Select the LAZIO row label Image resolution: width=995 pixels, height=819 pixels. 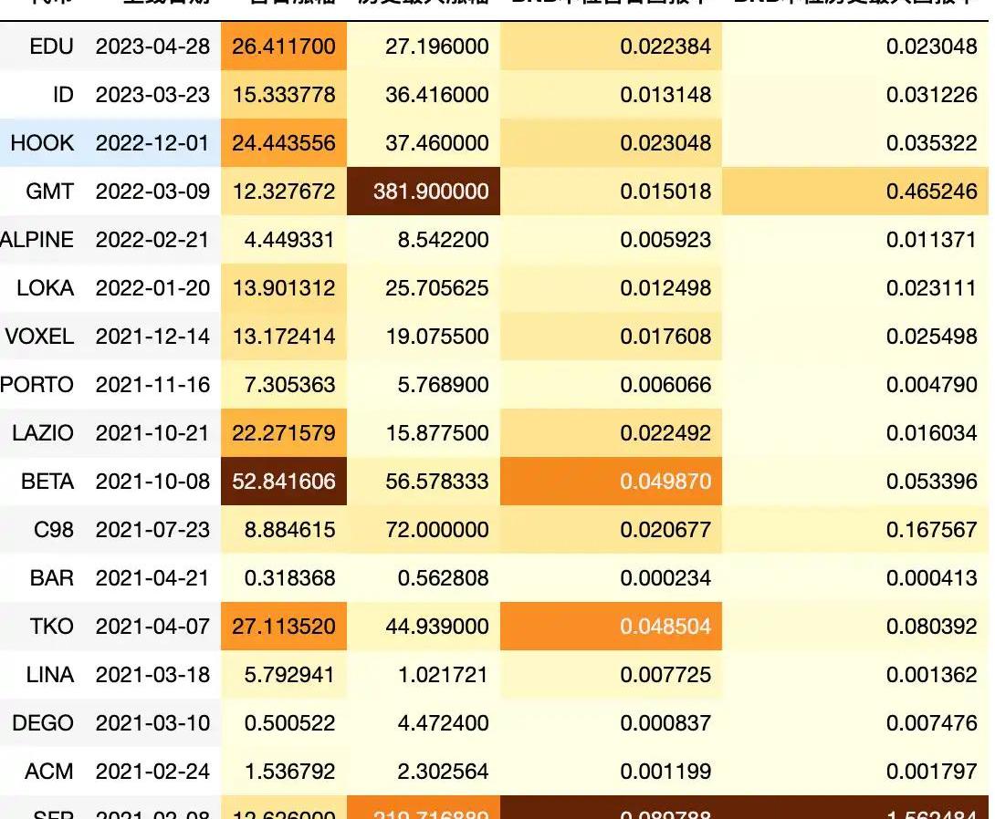tap(43, 433)
